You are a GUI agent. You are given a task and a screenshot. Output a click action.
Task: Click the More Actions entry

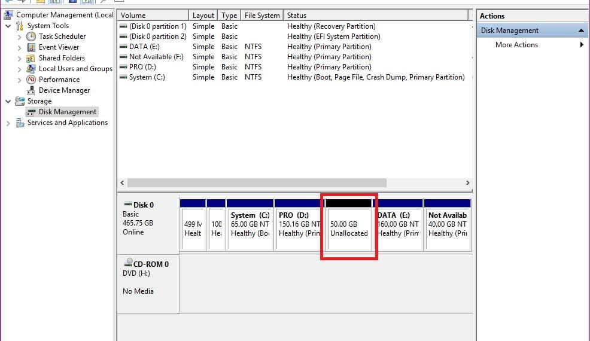(x=516, y=45)
